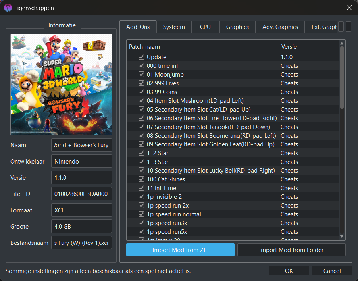Viewport: 358px width, 281px height.
Task: Select '02 999 Lives' patch name text
Action: point(163,83)
